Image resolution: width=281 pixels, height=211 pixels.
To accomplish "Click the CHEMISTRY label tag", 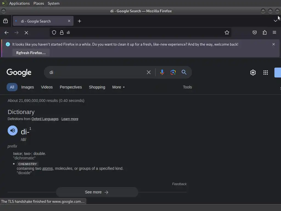I will (x=27, y=164).
